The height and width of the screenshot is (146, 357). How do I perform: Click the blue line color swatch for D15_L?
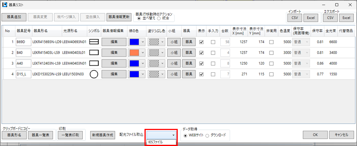pyautogui.click(x=134, y=74)
